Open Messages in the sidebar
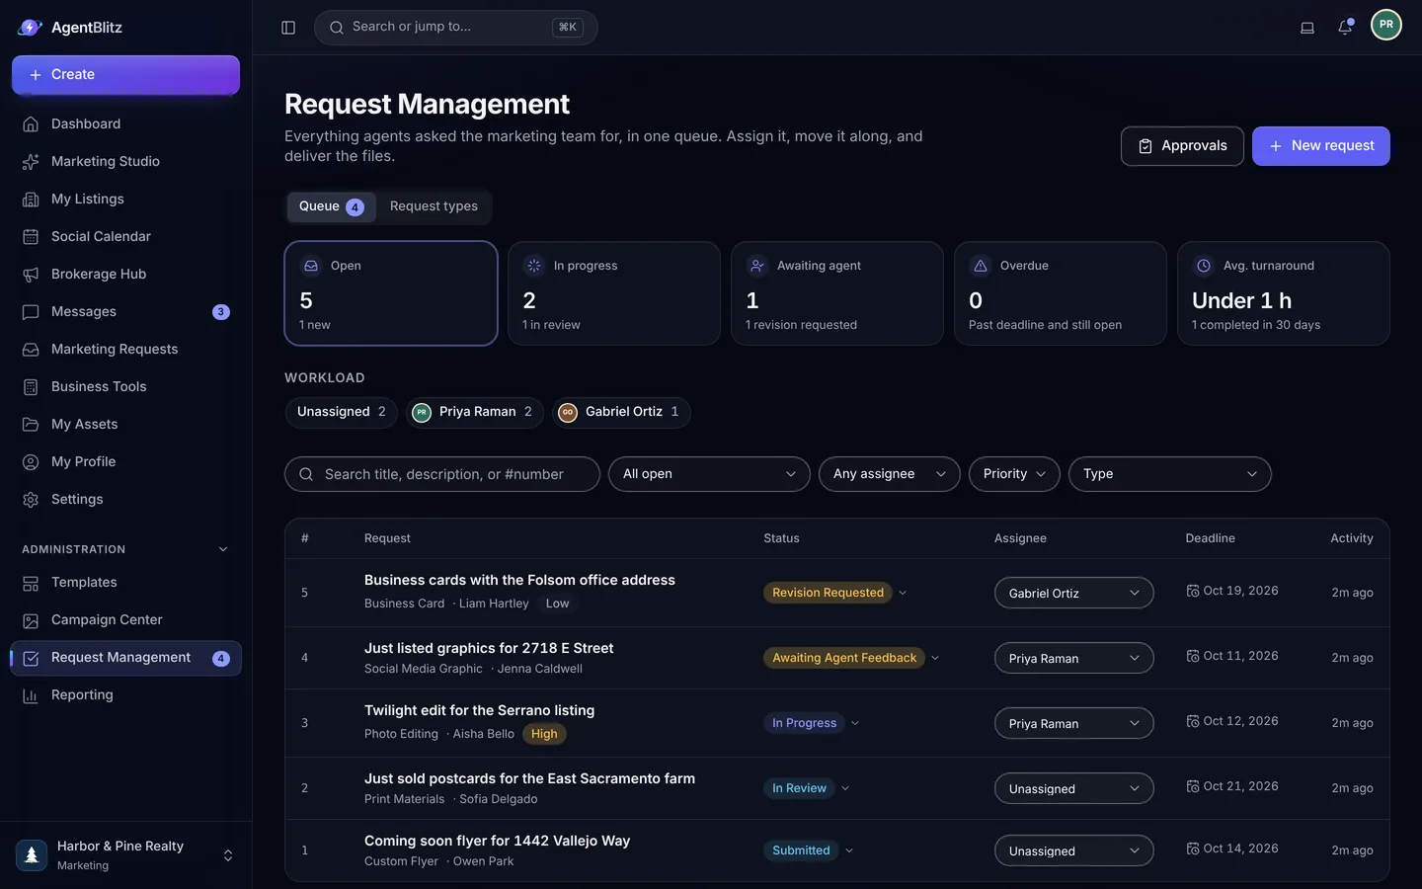 pos(125,312)
